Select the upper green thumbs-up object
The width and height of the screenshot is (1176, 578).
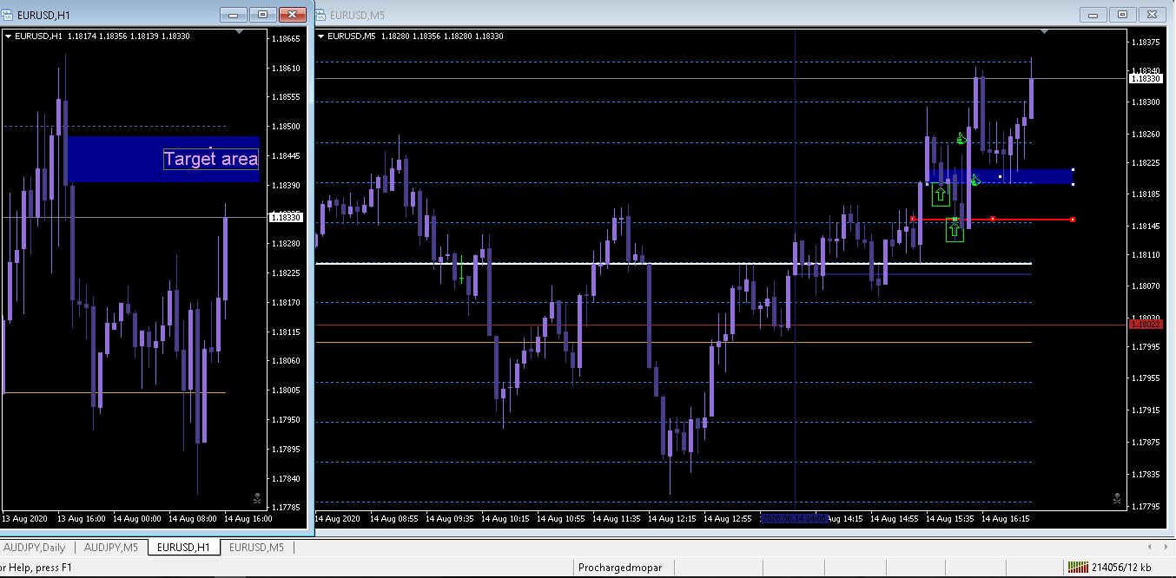[961, 137]
